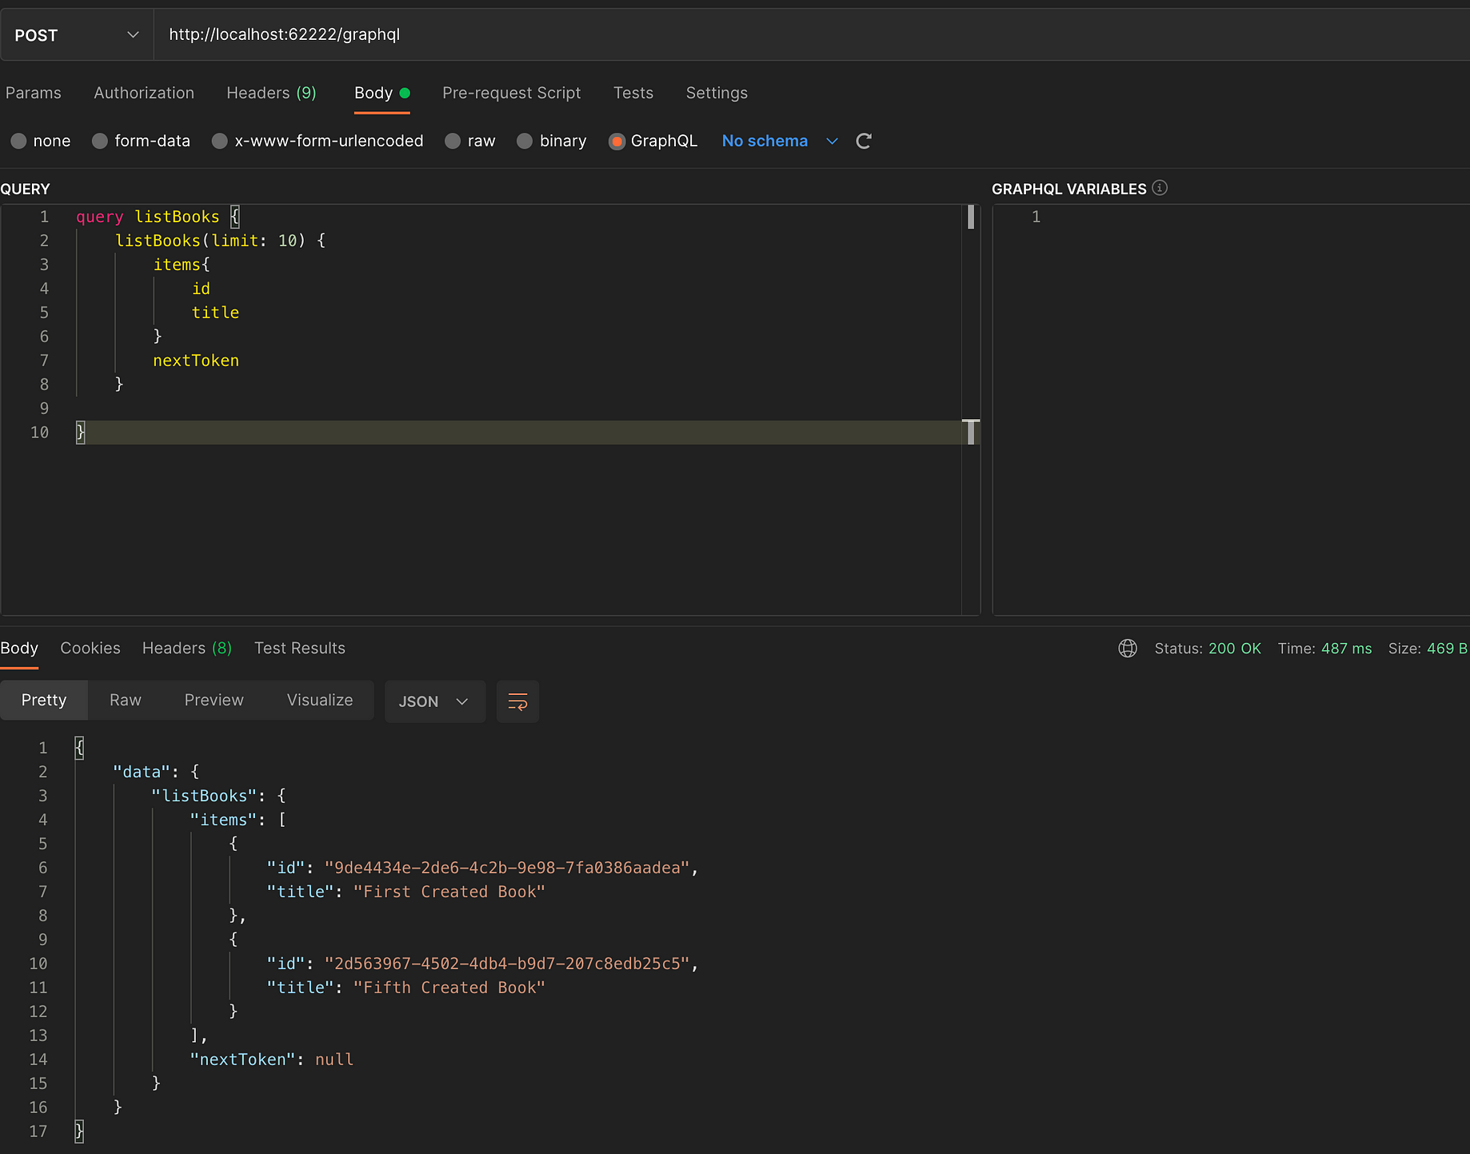Select the Preview view
1470x1154 pixels.
(x=214, y=700)
